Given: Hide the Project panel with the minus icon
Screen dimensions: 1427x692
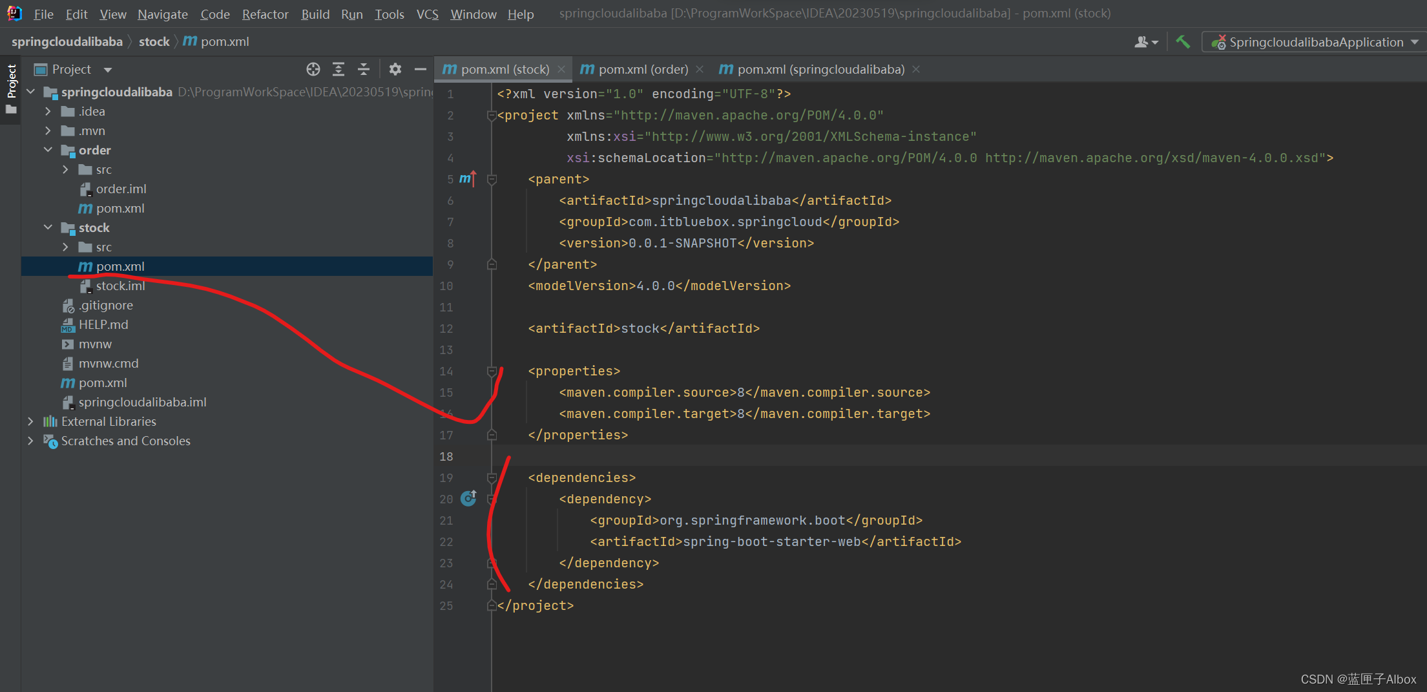Looking at the screenshot, I should pos(421,69).
